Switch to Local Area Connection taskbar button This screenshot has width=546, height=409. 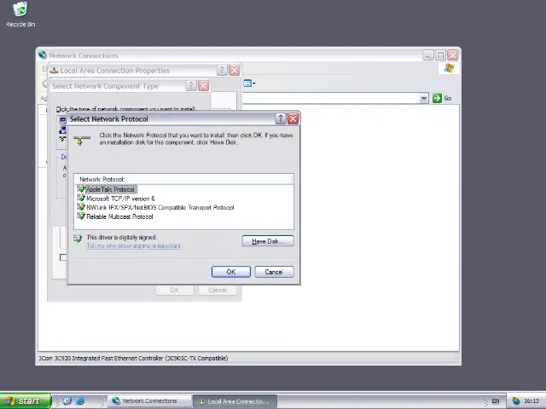coord(232,400)
